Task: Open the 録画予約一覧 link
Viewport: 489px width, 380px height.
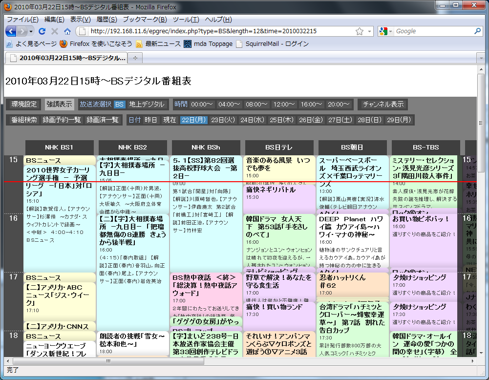Action: pos(62,120)
